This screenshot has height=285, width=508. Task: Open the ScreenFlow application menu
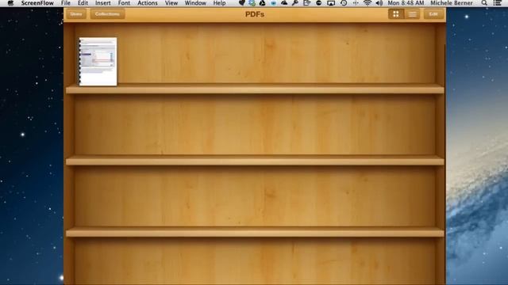pos(37,3)
